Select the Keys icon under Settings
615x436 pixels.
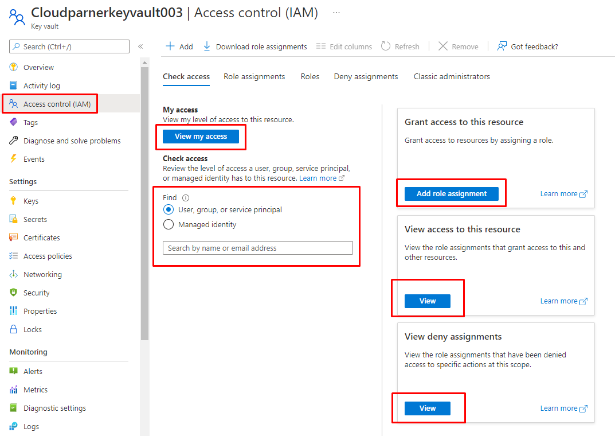[x=14, y=201]
